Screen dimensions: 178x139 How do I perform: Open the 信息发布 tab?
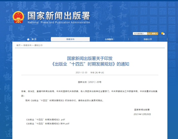[70, 39]
